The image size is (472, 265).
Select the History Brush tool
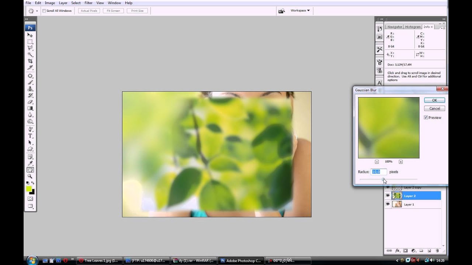click(x=30, y=95)
